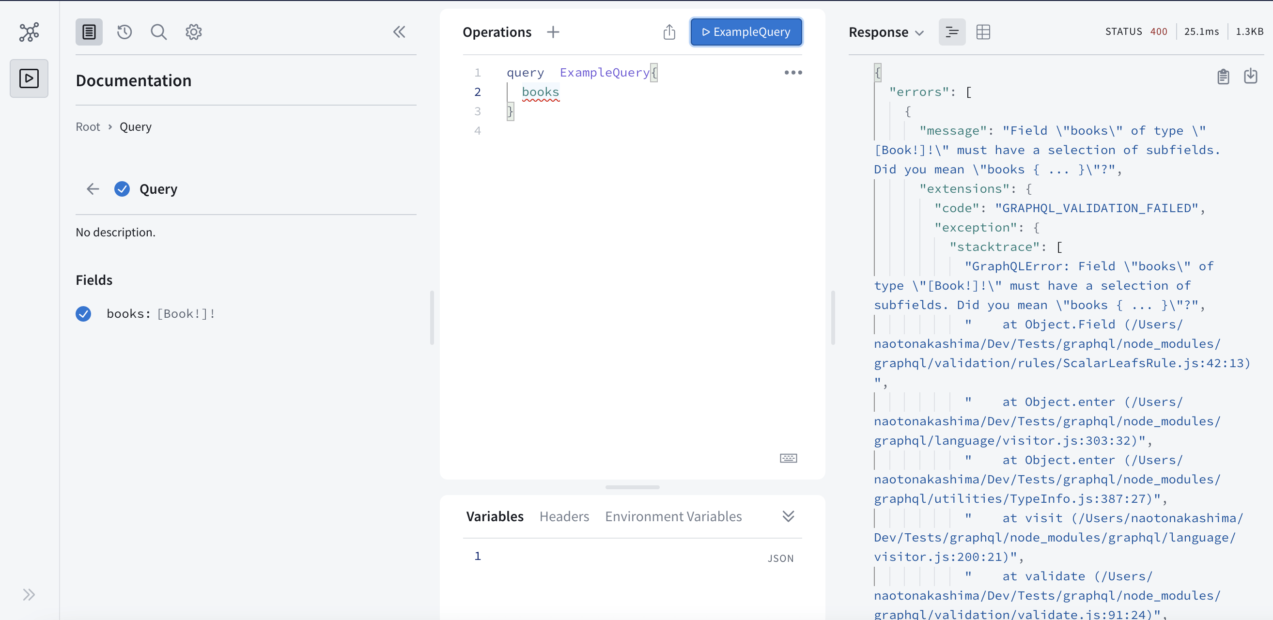
Task: Switch to table response view icon
Action: (983, 32)
